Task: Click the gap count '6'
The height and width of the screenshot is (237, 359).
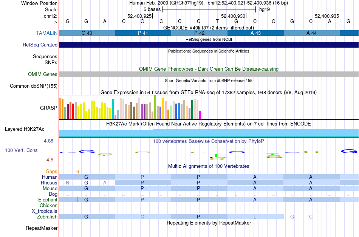Action: 77,172
